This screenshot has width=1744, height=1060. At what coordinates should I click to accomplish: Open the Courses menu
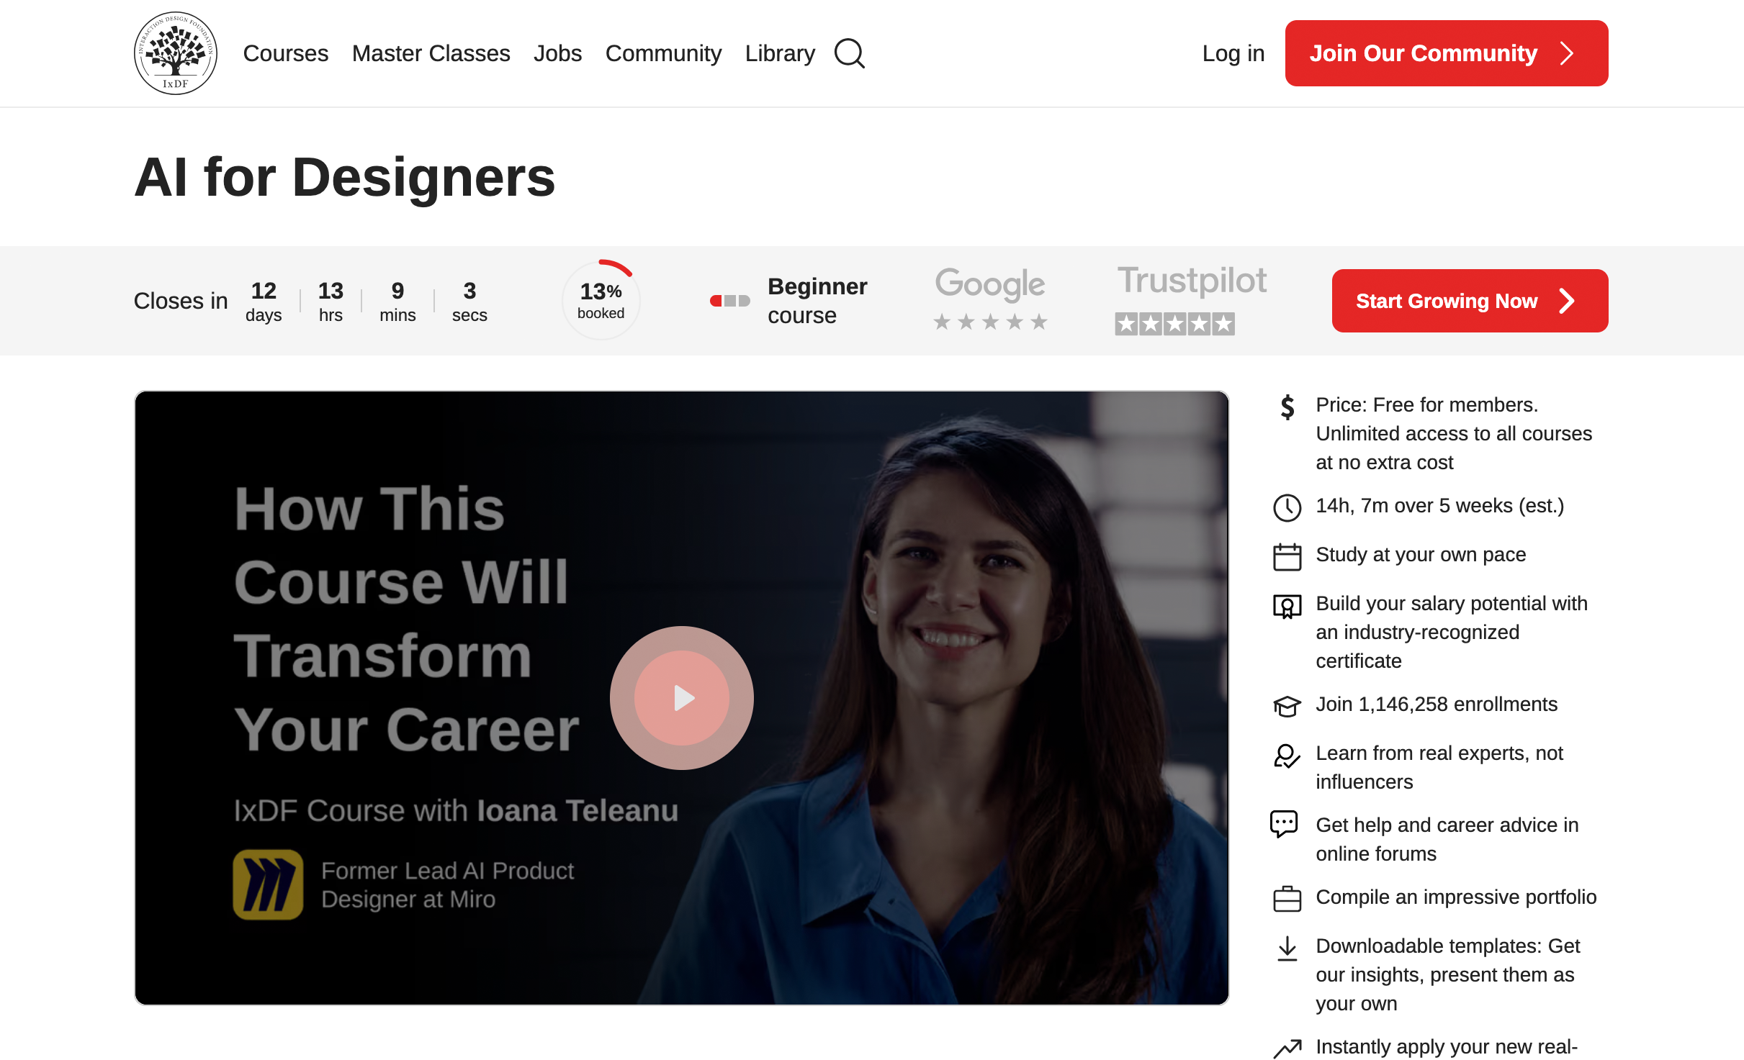[x=285, y=53]
